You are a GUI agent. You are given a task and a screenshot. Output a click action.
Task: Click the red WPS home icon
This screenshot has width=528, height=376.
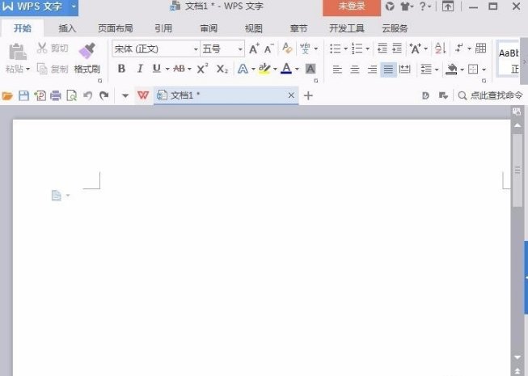click(143, 95)
